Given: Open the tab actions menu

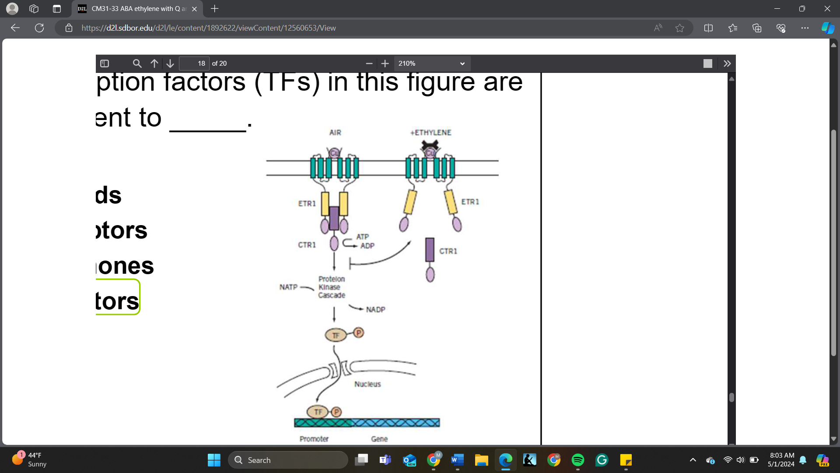Looking at the screenshot, I should (x=57, y=8).
